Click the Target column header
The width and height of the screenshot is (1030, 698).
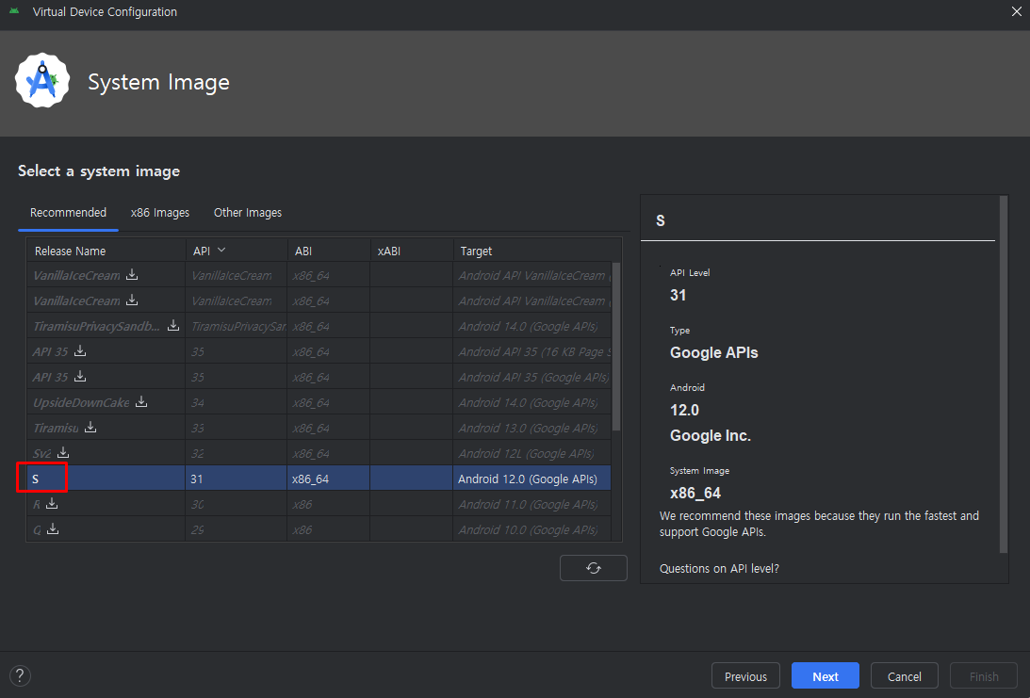point(537,251)
